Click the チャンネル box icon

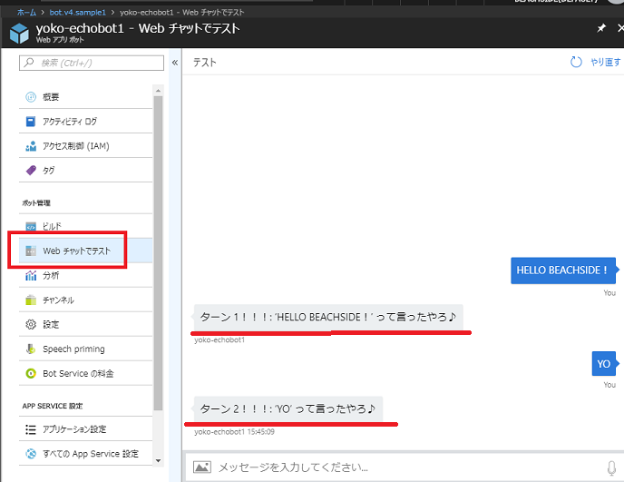(x=31, y=300)
